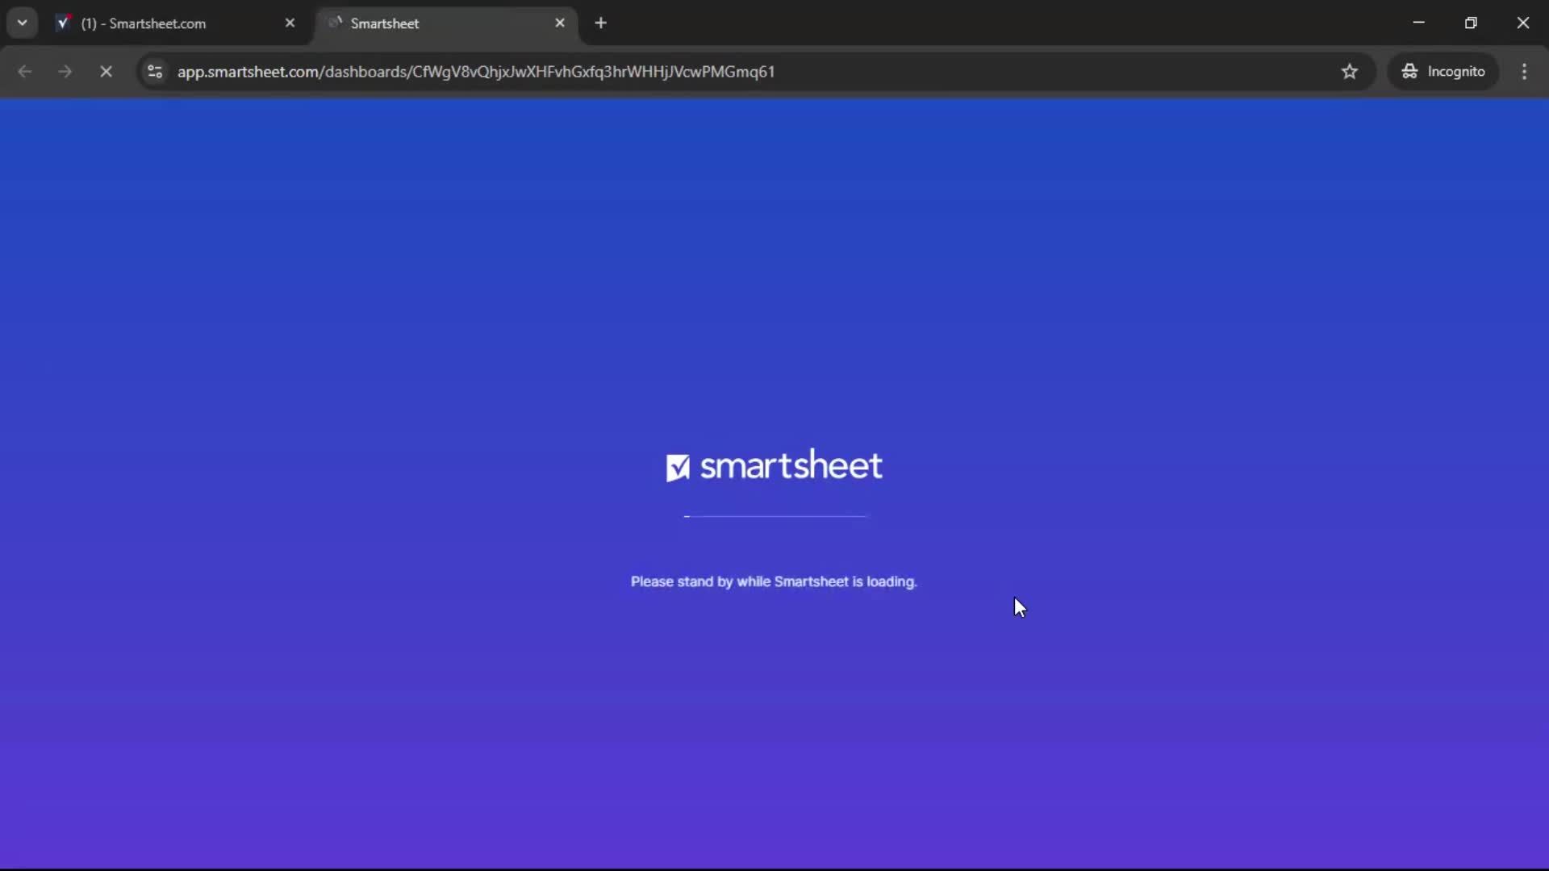Stop loading the current page

[x=106, y=72]
